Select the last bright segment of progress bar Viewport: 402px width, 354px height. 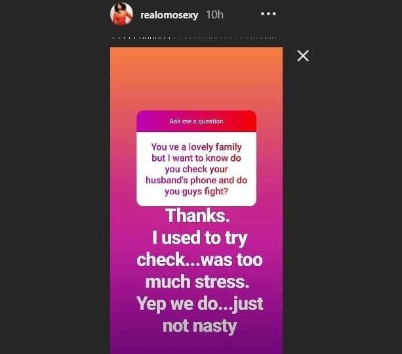pos(169,38)
